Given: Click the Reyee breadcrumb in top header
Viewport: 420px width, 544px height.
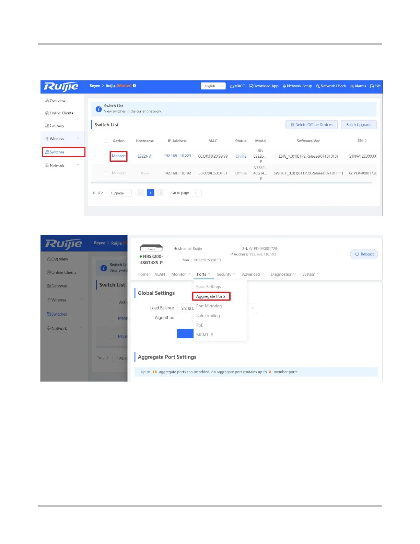Looking at the screenshot, I should pos(95,86).
